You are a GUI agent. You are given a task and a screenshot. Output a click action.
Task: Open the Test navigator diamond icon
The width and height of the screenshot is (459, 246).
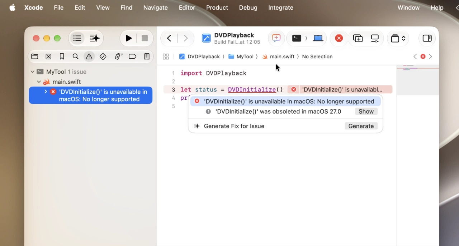coord(103,56)
